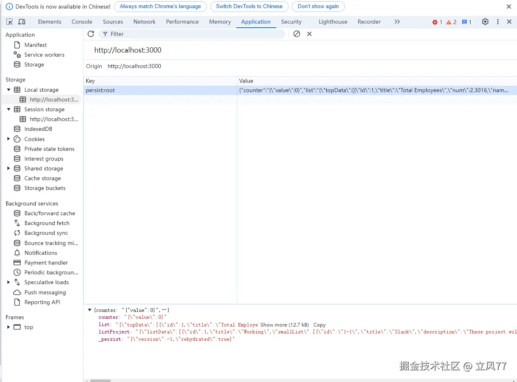The width and height of the screenshot is (517, 382).
Task: Click the persist:root value cell
Action: click(x=377, y=91)
